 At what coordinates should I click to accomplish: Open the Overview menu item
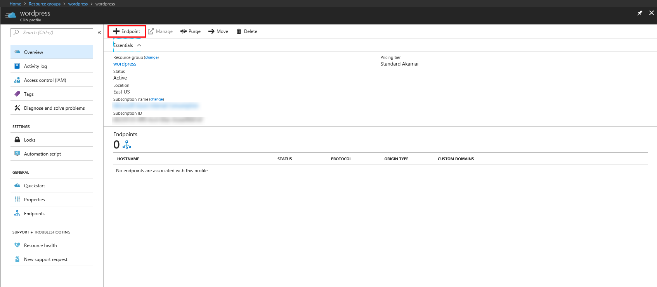click(x=52, y=52)
